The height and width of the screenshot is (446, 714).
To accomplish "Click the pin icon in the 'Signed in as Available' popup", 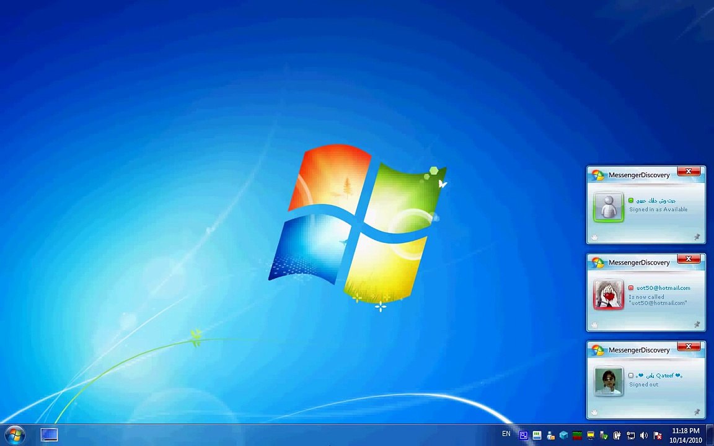I will click(697, 237).
